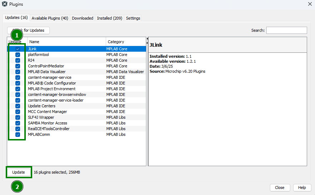Toggle MPLABComm checkbox
This screenshot has height=195, width=315.
coord(18,135)
